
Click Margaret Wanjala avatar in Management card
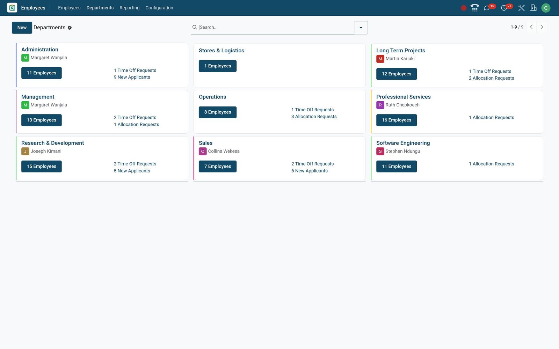pyautogui.click(x=25, y=105)
